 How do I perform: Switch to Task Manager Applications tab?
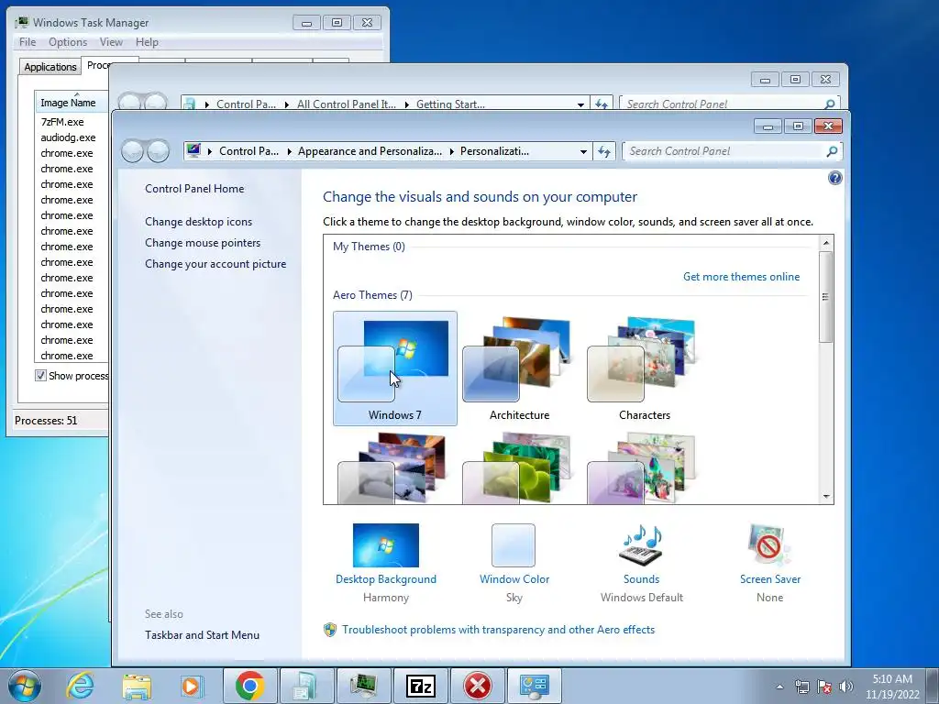click(x=50, y=66)
